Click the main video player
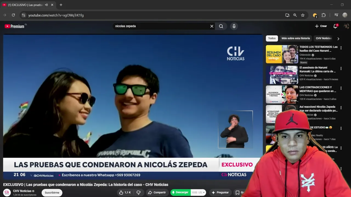The height and width of the screenshot is (197, 351). pos(133,107)
